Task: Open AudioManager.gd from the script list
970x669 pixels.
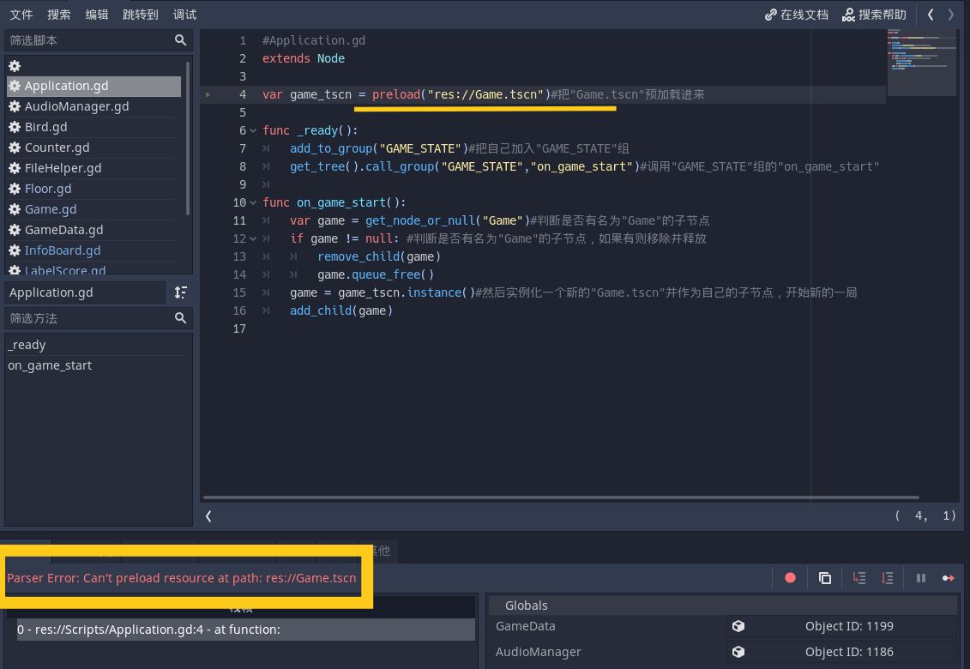Action: click(93, 106)
